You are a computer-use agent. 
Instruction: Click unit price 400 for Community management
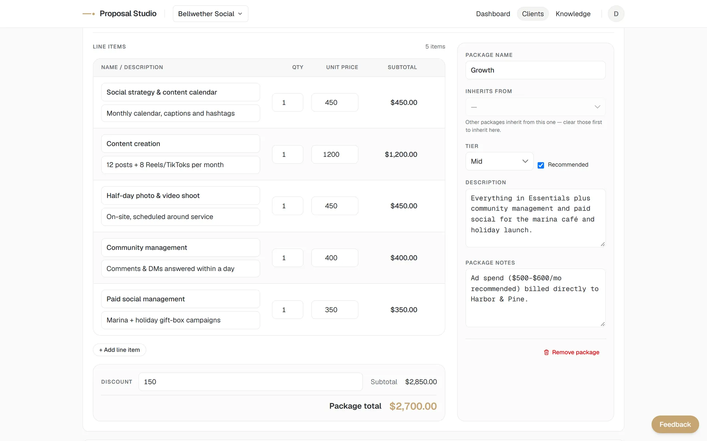[x=335, y=258]
